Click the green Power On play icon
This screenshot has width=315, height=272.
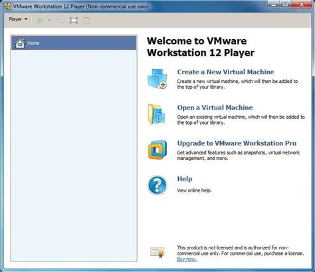(40, 21)
